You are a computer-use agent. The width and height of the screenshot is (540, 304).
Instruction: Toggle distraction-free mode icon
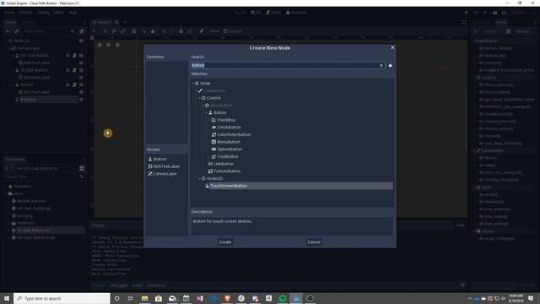point(464,23)
